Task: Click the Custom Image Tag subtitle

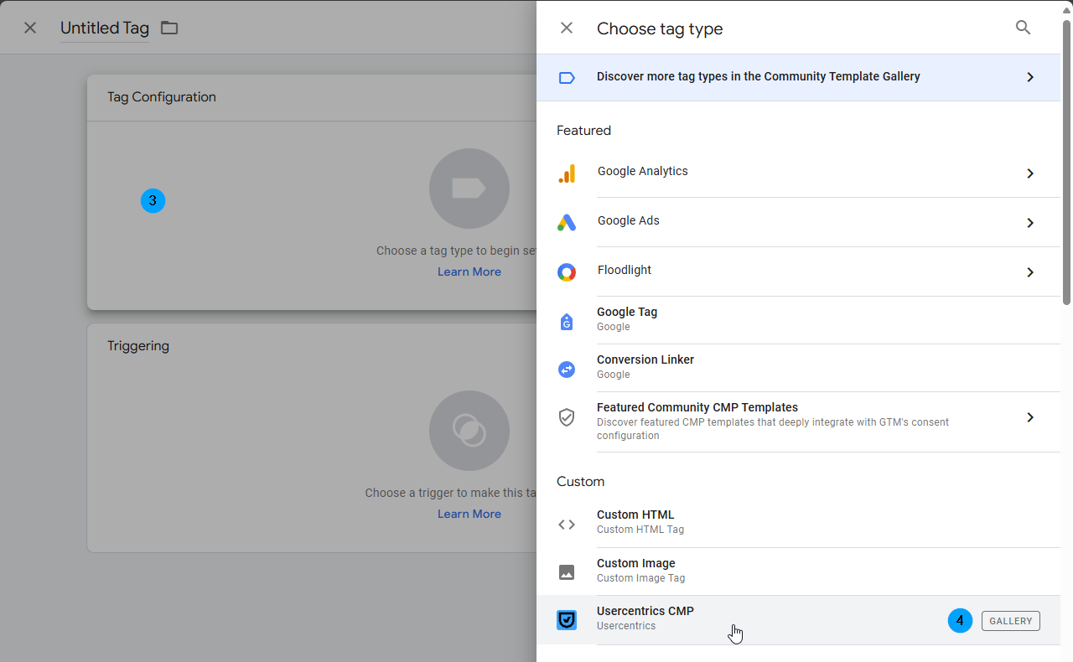Action: (x=640, y=578)
